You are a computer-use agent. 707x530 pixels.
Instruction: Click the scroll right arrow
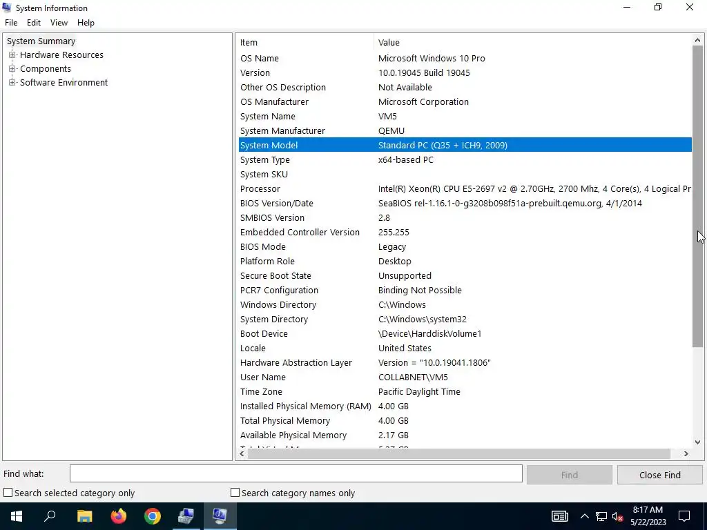[x=686, y=453]
